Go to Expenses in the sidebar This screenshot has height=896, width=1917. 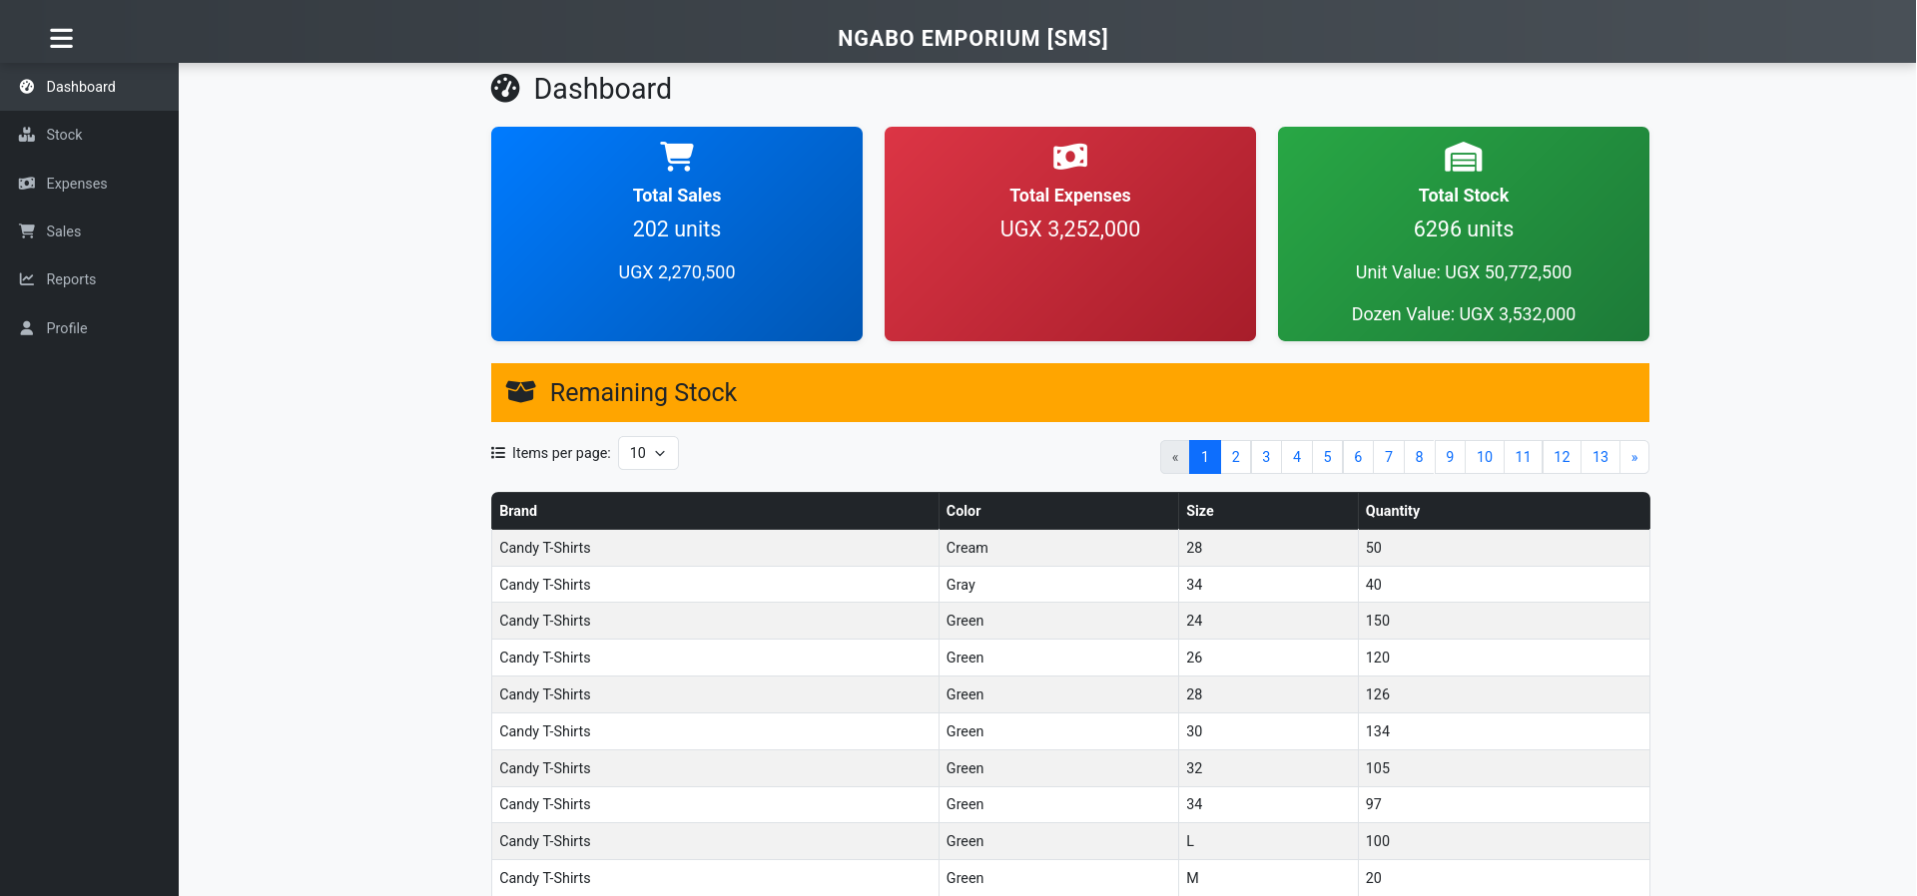(x=89, y=184)
